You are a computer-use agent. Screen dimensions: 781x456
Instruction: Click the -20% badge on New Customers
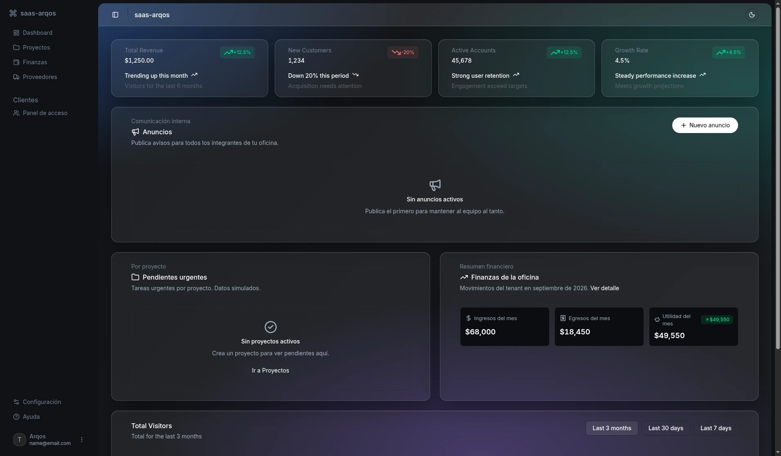[403, 52]
